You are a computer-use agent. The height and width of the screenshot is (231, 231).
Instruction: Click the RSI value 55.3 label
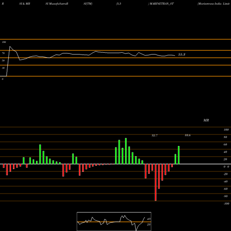182,55
